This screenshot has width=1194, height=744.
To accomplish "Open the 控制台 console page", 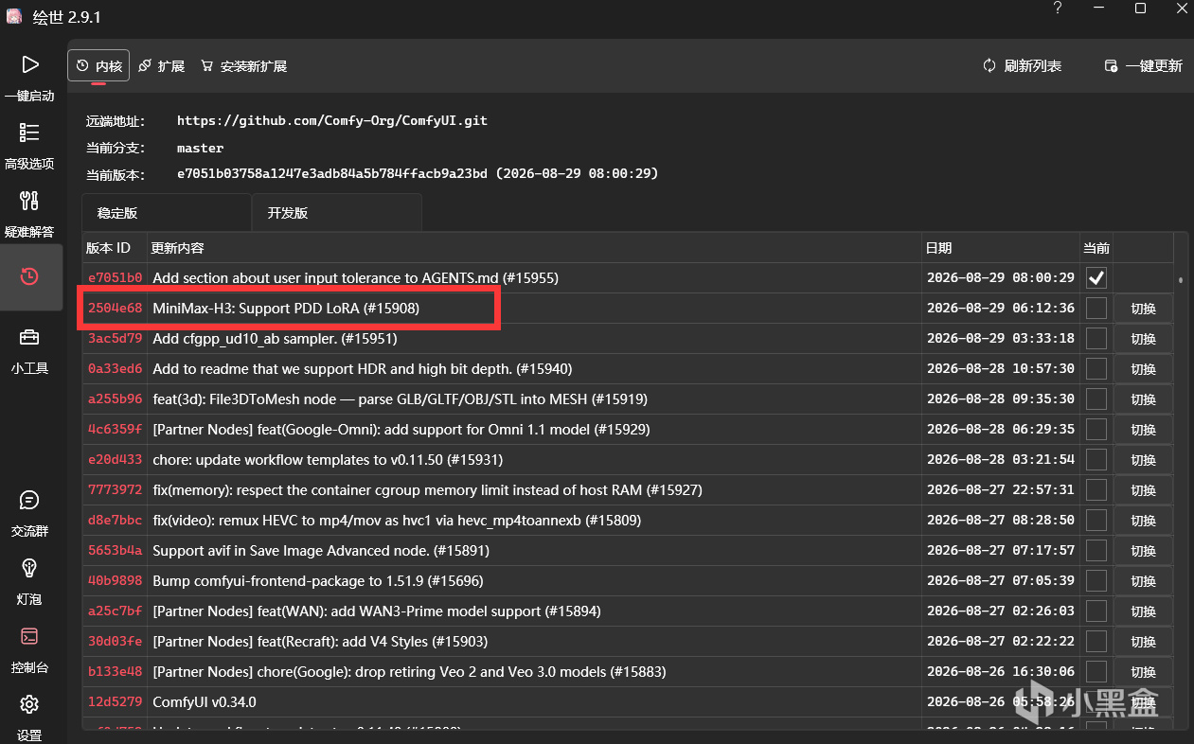I will point(29,650).
